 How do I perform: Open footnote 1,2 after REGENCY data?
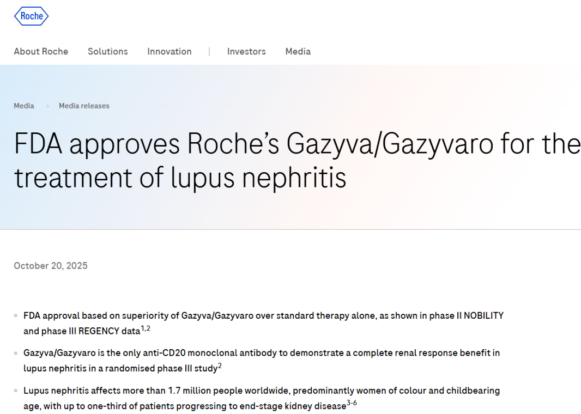click(145, 328)
